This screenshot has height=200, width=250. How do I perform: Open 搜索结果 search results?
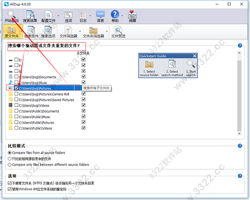[30, 16]
